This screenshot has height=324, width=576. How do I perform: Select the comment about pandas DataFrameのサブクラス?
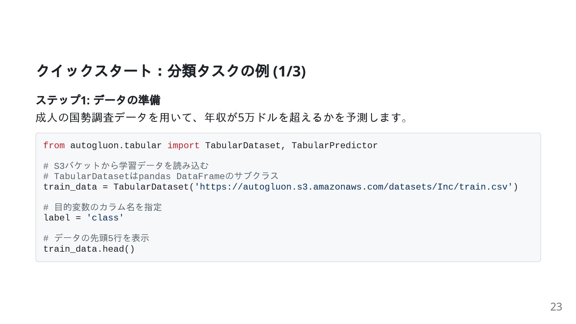point(161,176)
